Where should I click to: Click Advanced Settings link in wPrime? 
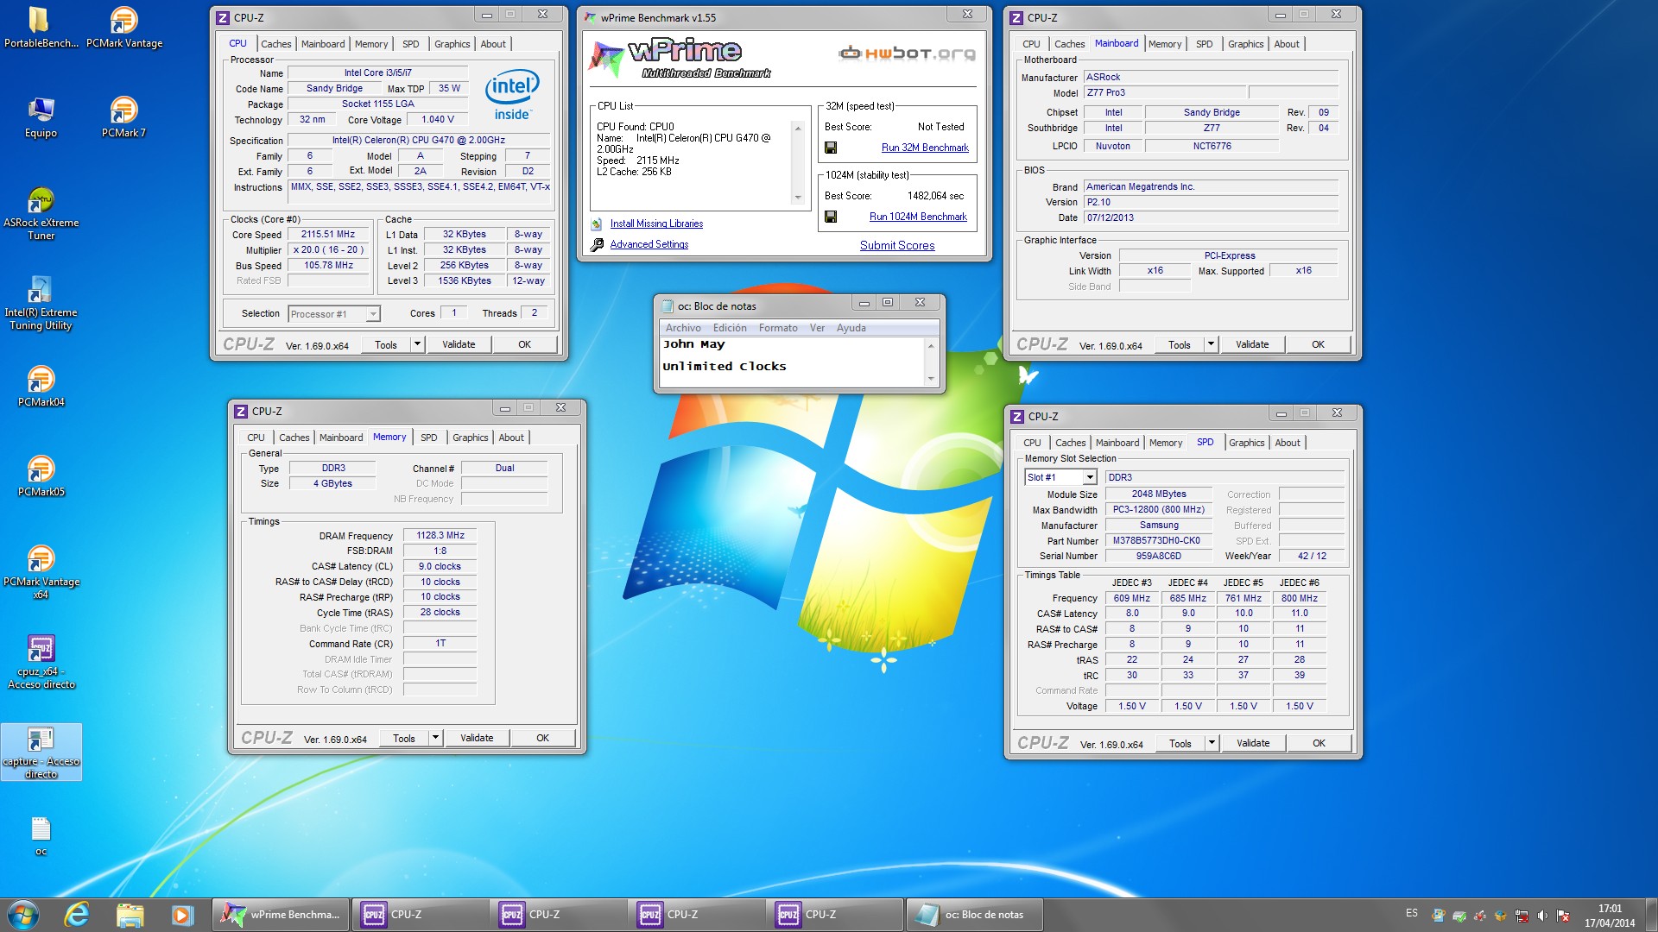pyautogui.click(x=649, y=244)
